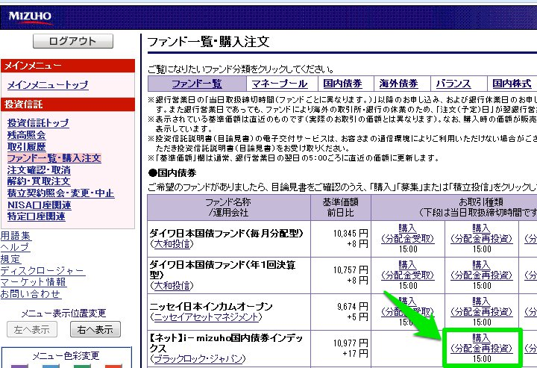The height and width of the screenshot is (368, 537).
Task: Click the 10,345 円 price cell
Action: pos(341,239)
